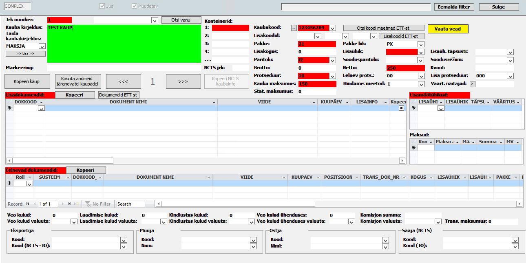
Task: Go to last record in navigator
Action: point(70,204)
